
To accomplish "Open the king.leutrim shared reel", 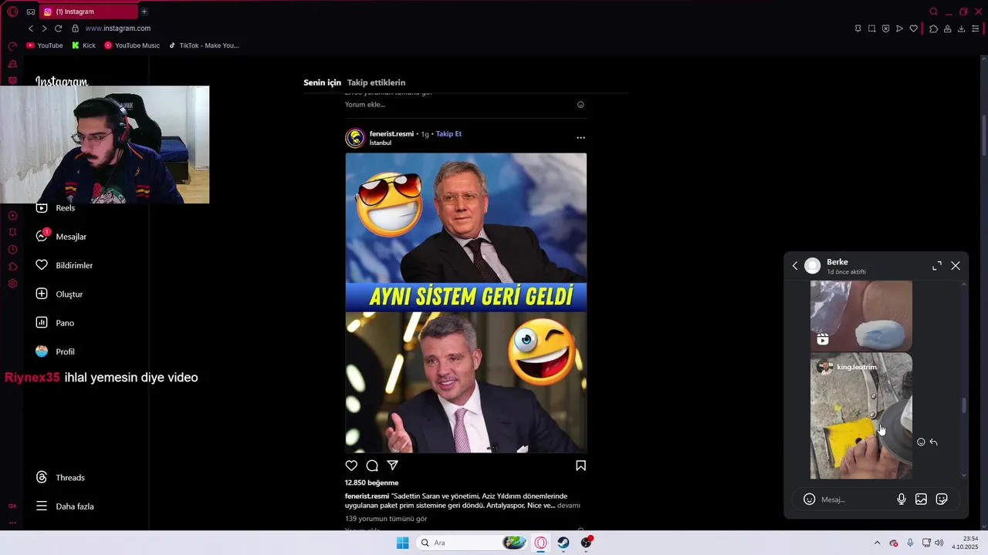I will click(x=861, y=416).
